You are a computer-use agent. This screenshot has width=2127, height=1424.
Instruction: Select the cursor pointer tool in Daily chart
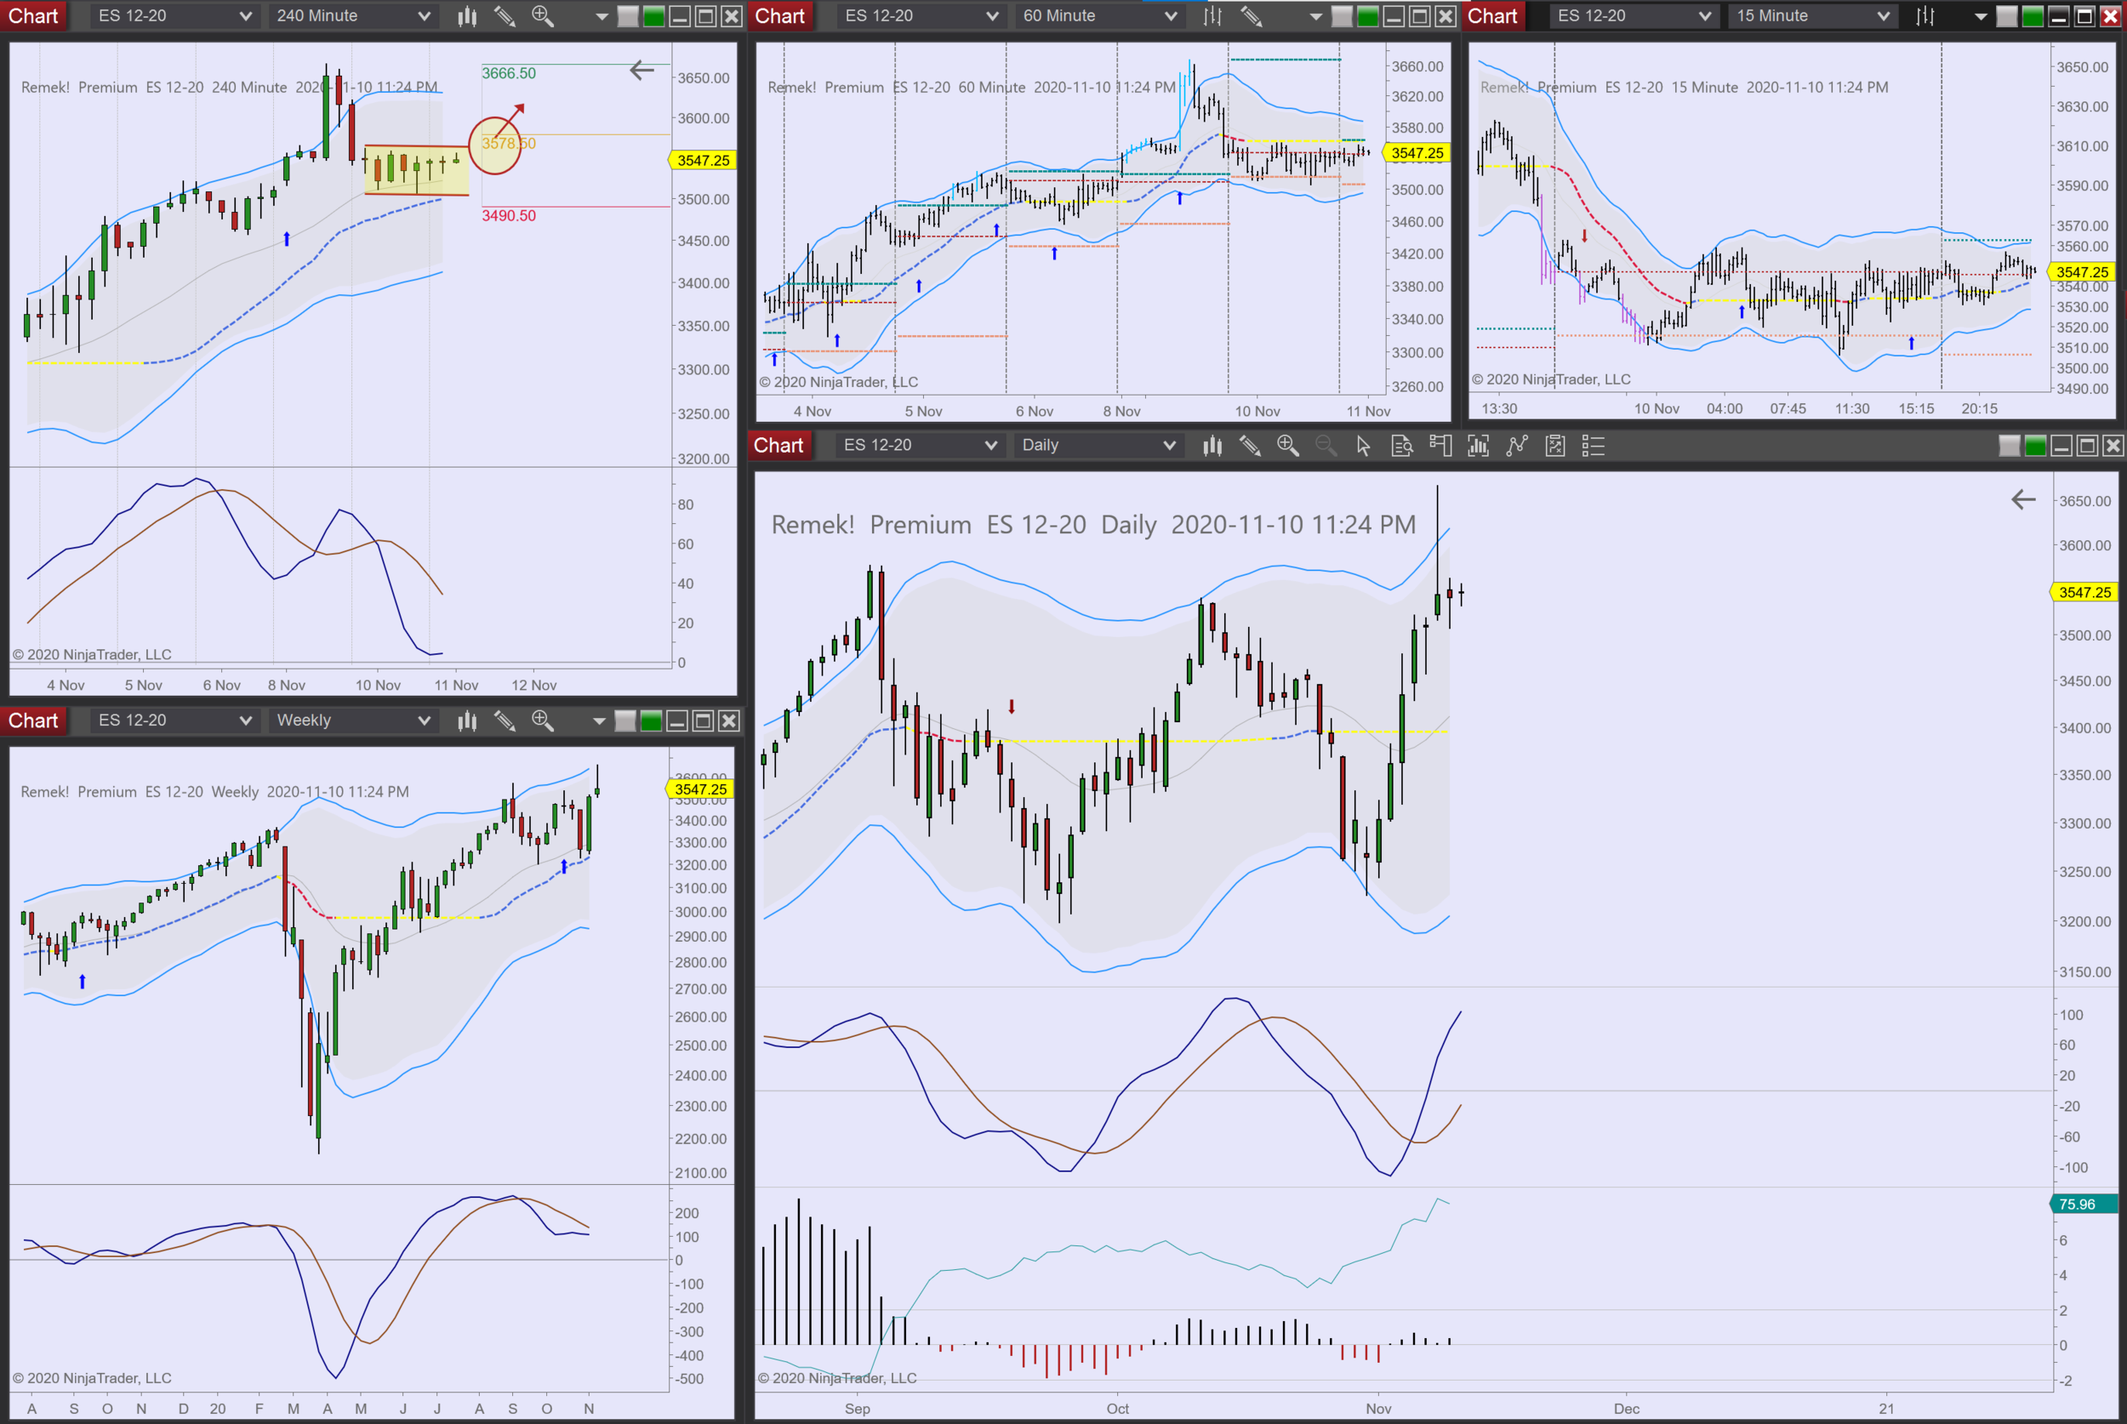coord(1363,446)
